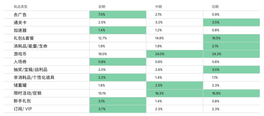264x116 pixels.
Task: Select the 后期 column header
Action: [215, 7]
